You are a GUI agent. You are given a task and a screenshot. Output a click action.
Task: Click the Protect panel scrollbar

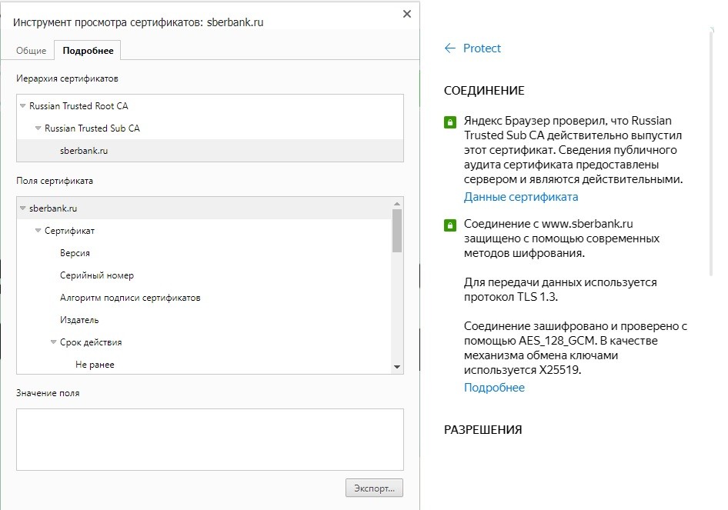coord(712,153)
